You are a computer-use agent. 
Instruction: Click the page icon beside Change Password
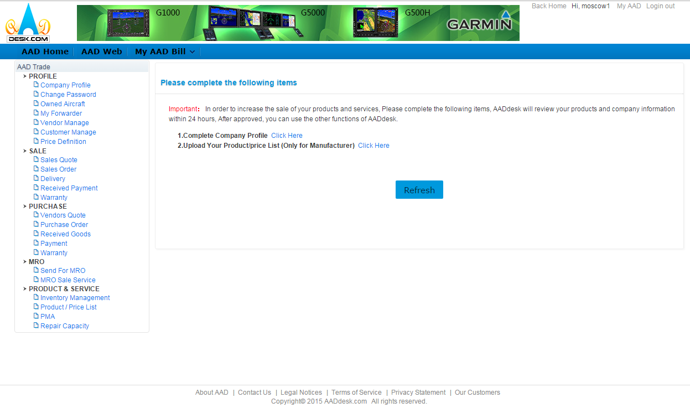coord(37,94)
